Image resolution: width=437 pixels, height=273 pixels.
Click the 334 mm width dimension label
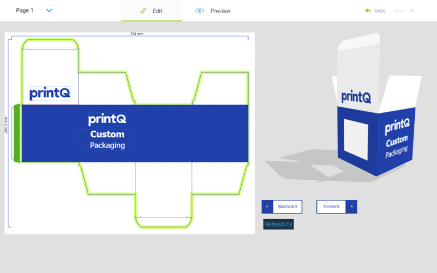coord(137,34)
